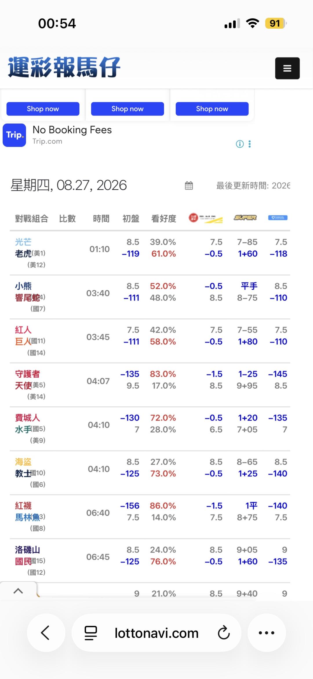313x679 pixels.
Task: Open the hamburger menu button
Action: [x=287, y=68]
